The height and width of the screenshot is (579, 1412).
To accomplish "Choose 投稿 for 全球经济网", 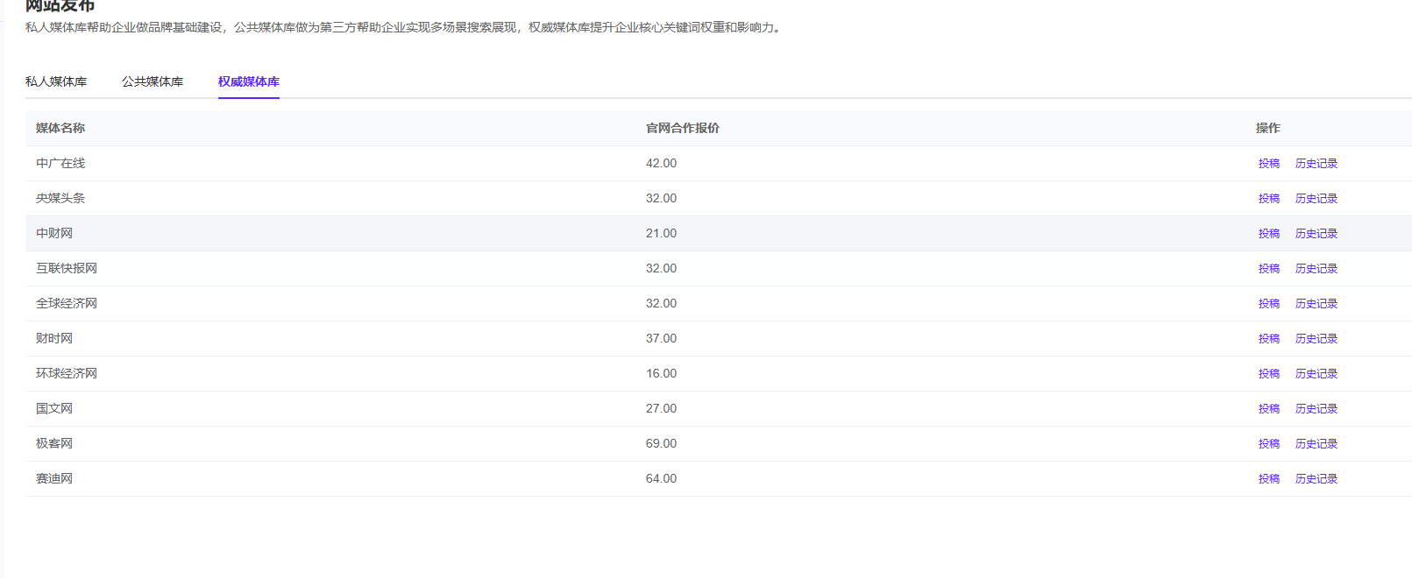I will click(1269, 304).
